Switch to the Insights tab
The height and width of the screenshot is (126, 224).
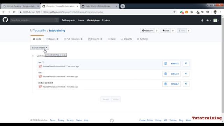(126, 39)
